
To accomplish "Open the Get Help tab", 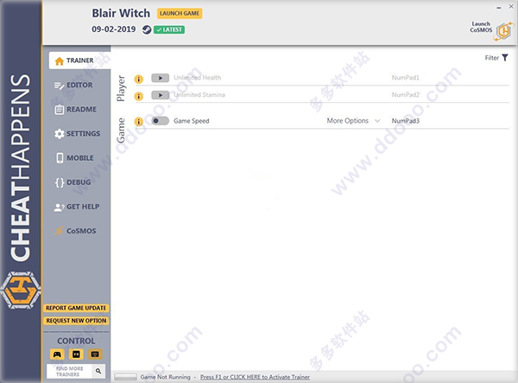I will pyautogui.click(x=76, y=207).
